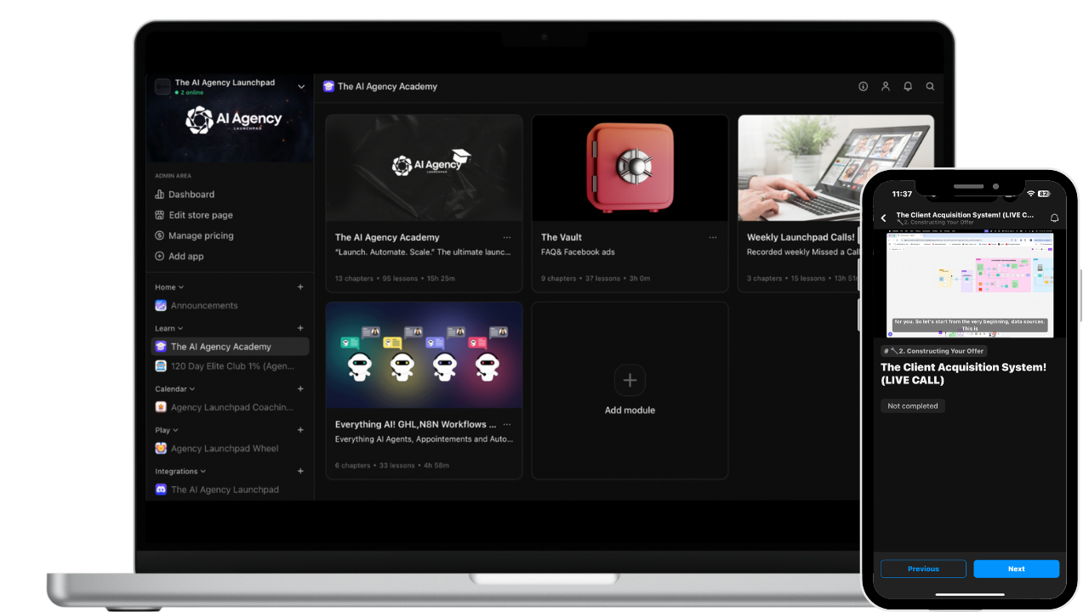The height and width of the screenshot is (612, 1089).
Task: Add an app to the Calendar section
Action: tap(300, 388)
